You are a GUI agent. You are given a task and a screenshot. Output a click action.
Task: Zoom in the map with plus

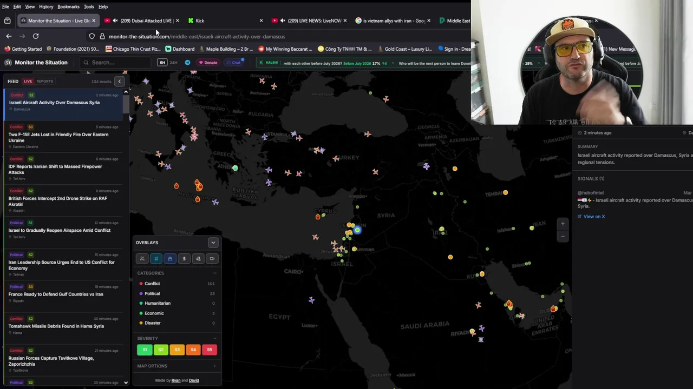[x=563, y=224]
